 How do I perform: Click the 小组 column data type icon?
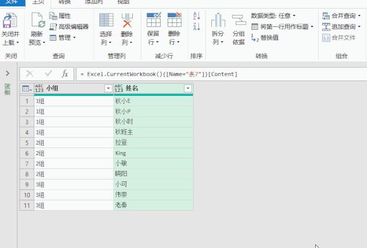click(39, 88)
